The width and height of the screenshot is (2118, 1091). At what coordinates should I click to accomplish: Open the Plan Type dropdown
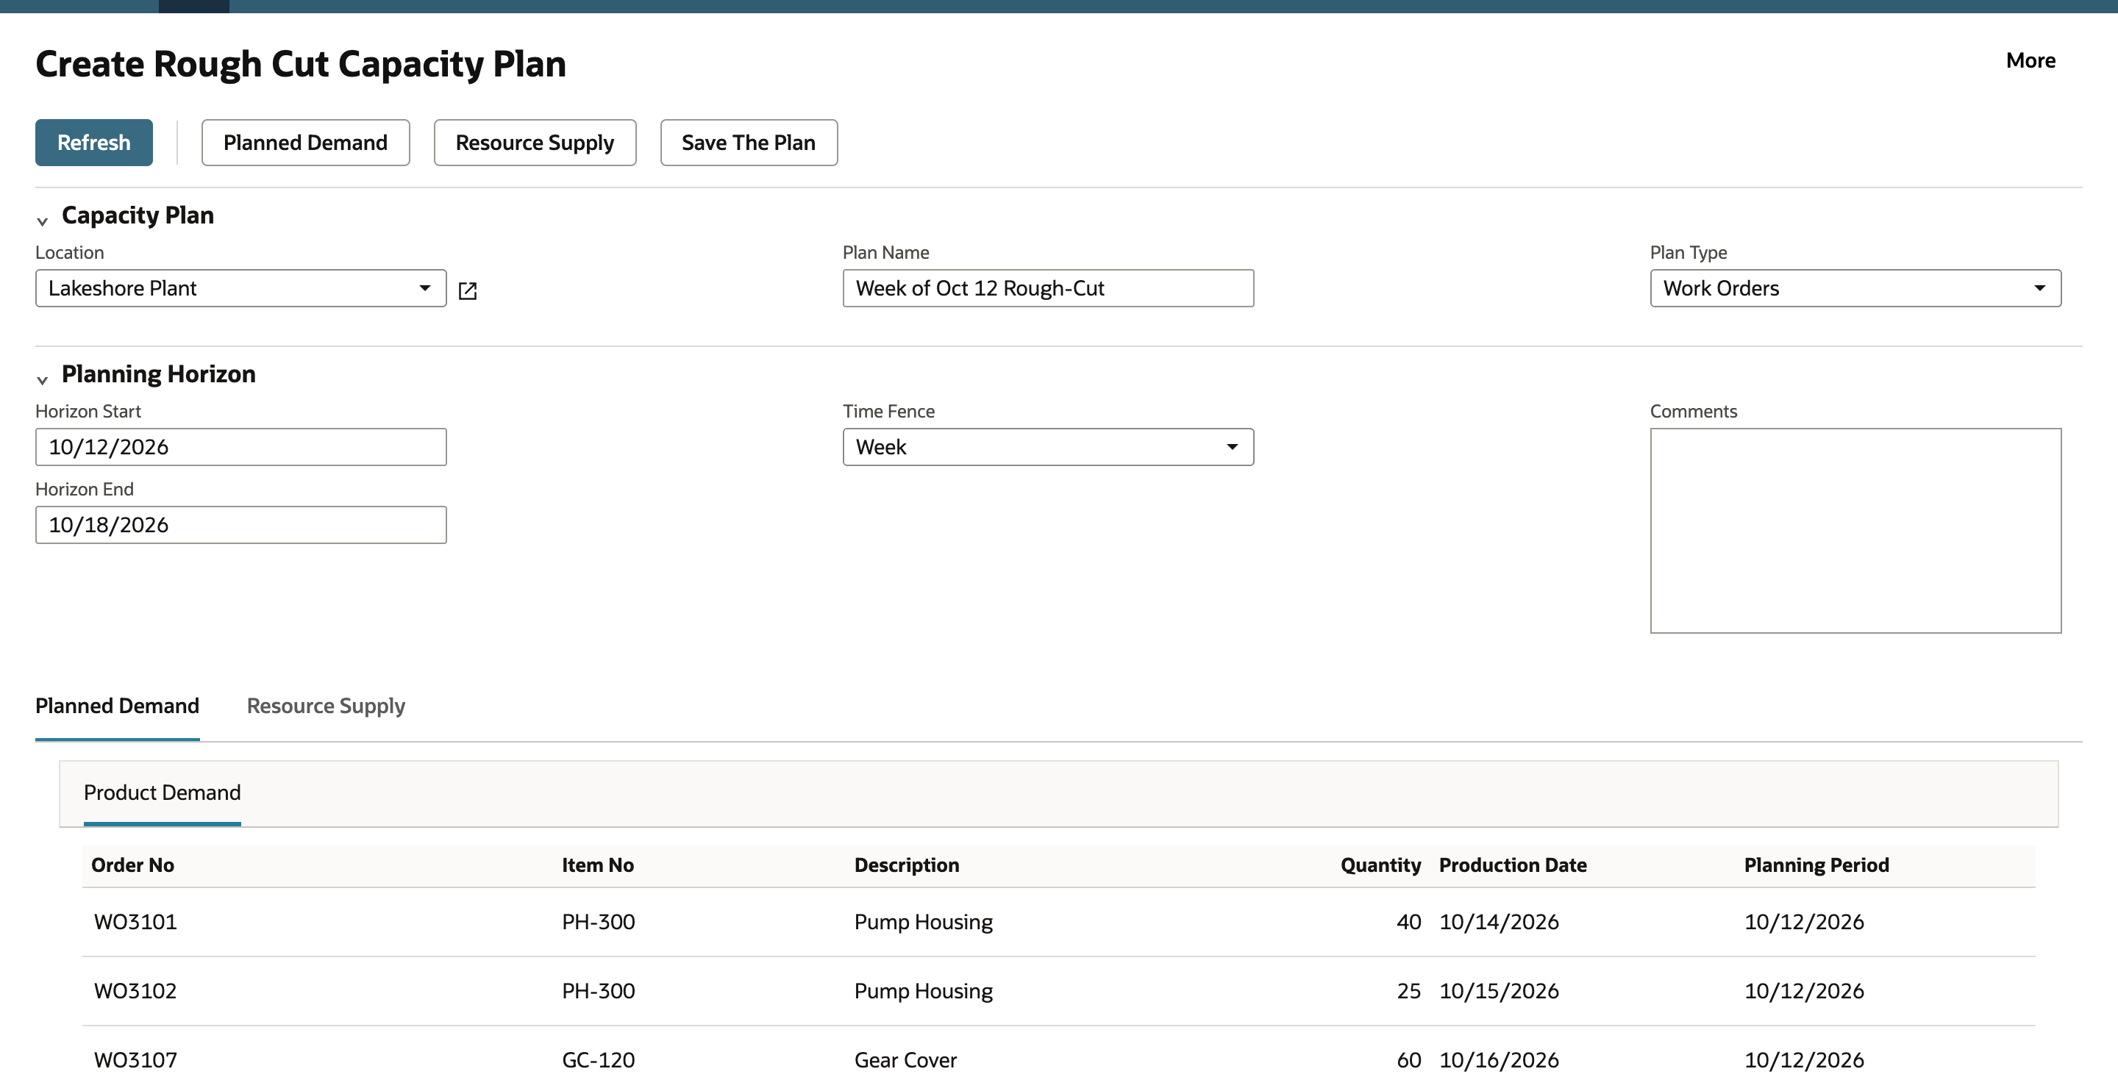pyautogui.click(x=1855, y=289)
